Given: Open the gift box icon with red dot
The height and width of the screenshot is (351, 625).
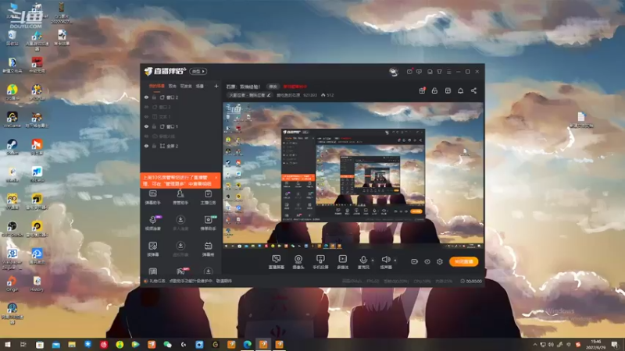Looking at the screenshot, I should (x=422, y=90).
